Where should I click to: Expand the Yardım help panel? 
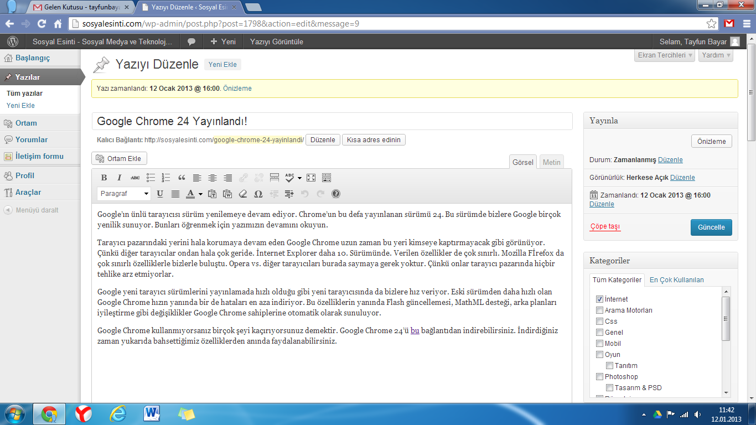click(716, 55)
